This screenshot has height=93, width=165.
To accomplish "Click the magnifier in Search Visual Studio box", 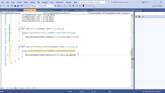I will 106,2.
